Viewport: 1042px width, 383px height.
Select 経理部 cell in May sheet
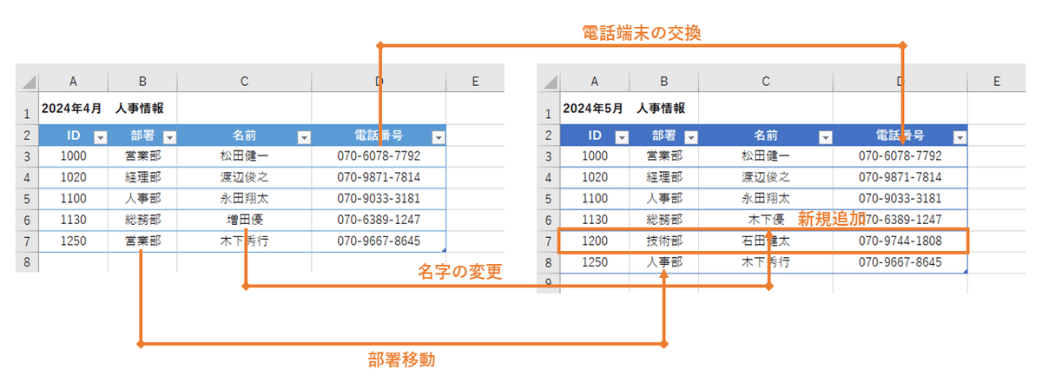pyautogui.click(x=664, y=177)
